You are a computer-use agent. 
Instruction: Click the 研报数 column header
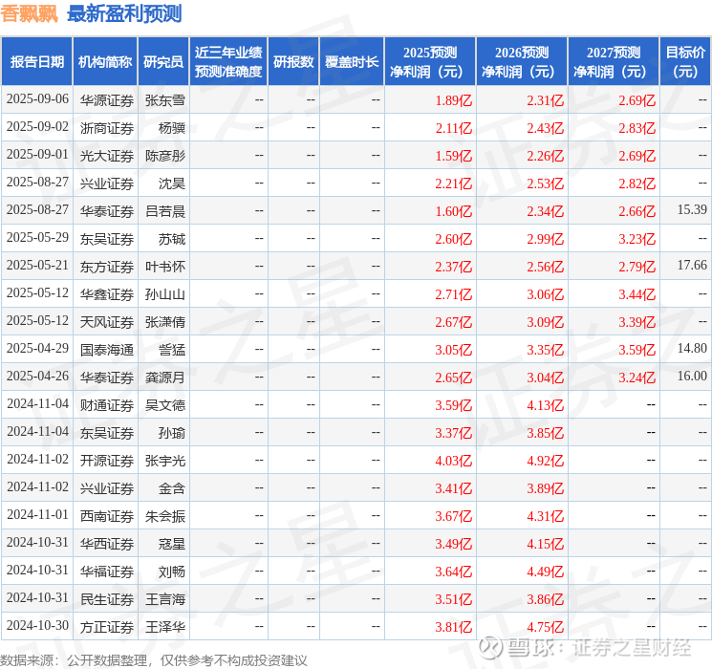tap(293, 62)
